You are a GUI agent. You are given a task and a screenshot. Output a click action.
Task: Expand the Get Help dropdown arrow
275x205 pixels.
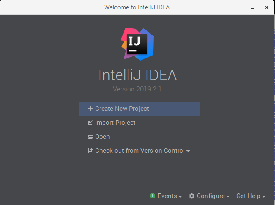coord(264,196)
